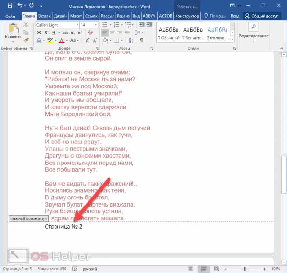Undo the last action
The width and height of the screenshot is (287, 273).
[x=20, y=5]
